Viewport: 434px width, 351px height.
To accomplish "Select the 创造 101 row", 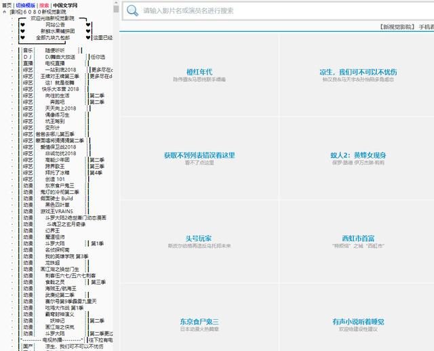I will pyautogui.click(x=55, y=179).
